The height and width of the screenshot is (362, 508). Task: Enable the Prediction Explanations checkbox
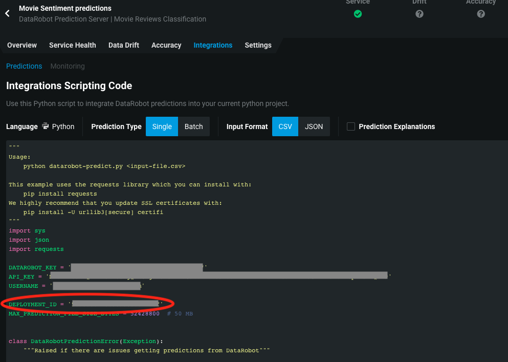coord(351,126)
